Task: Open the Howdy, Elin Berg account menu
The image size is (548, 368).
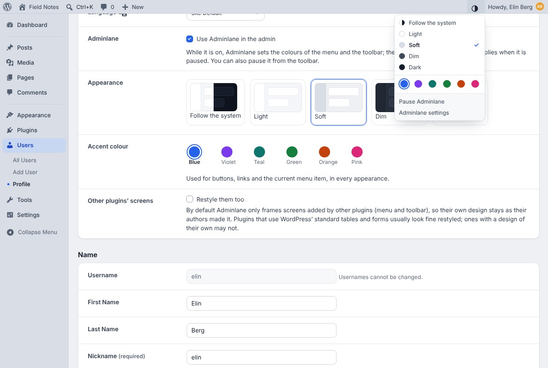Action: pos(515,7)
